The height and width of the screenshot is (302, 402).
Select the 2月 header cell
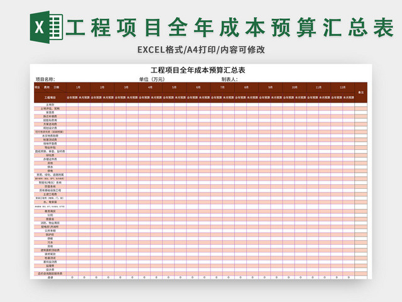(x=102, y=87)
